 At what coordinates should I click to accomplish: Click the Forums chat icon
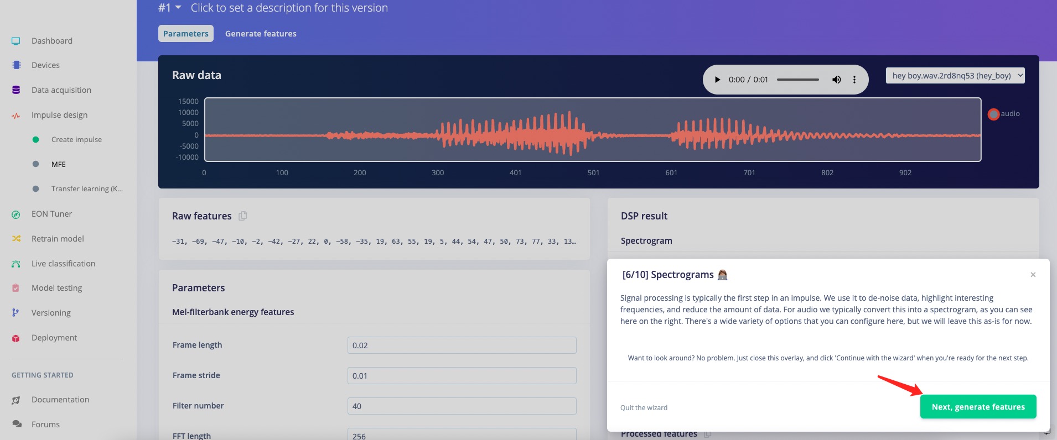tap(17, 425)
